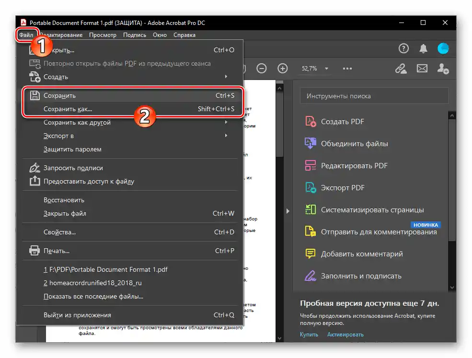Open the blue user profile avatar
The height and width of the screenshot is (358, 472).
(x=443, y=48)
